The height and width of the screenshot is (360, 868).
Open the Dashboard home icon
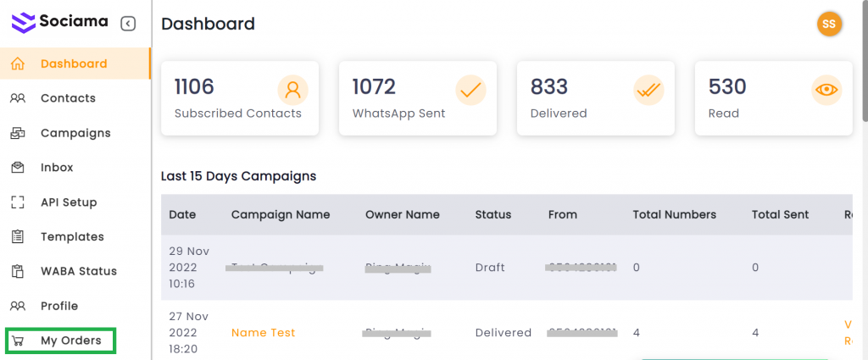pos(18,64)
